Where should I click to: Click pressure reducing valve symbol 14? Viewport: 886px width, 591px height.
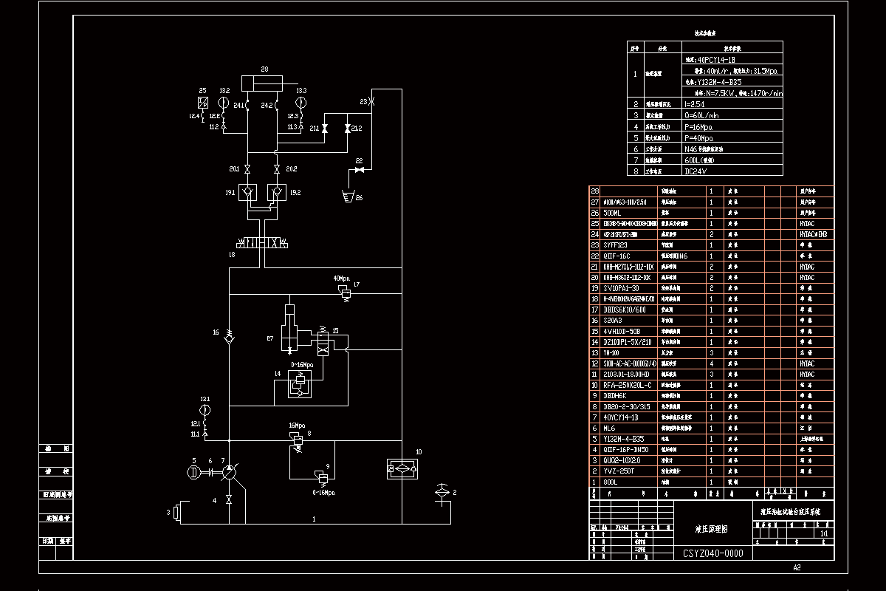[x=298, y=384]
